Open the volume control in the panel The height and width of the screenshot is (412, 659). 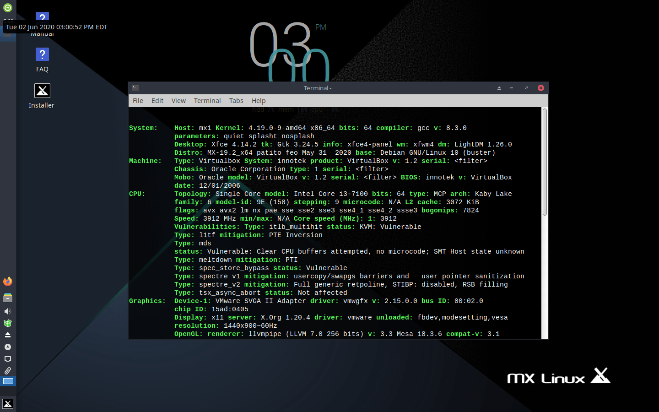click(x=7, y=311)
